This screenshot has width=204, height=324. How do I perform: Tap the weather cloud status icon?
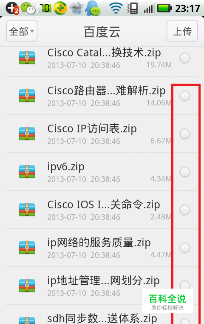pos(76,9)
